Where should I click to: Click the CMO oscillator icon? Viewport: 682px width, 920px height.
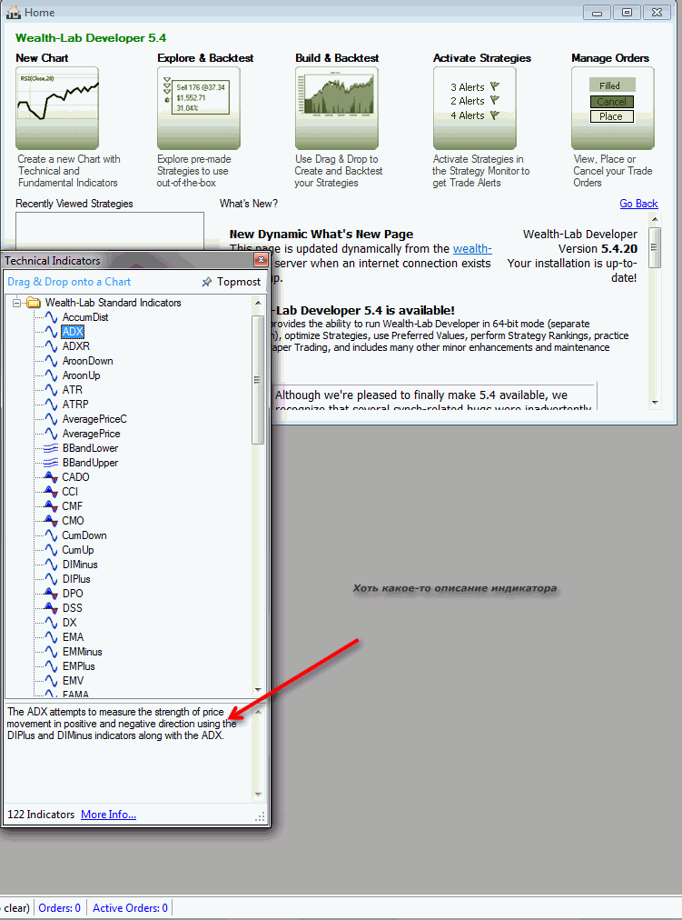tap(51, 521)
